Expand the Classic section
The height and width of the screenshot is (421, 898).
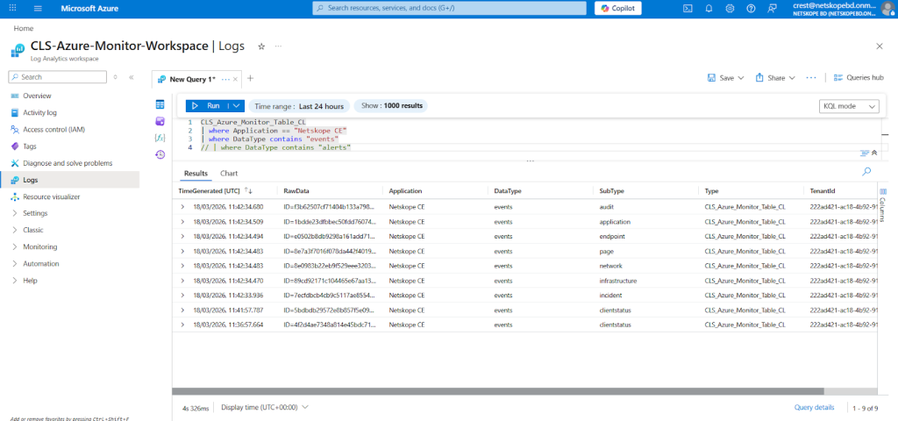[x=33, y=230]
